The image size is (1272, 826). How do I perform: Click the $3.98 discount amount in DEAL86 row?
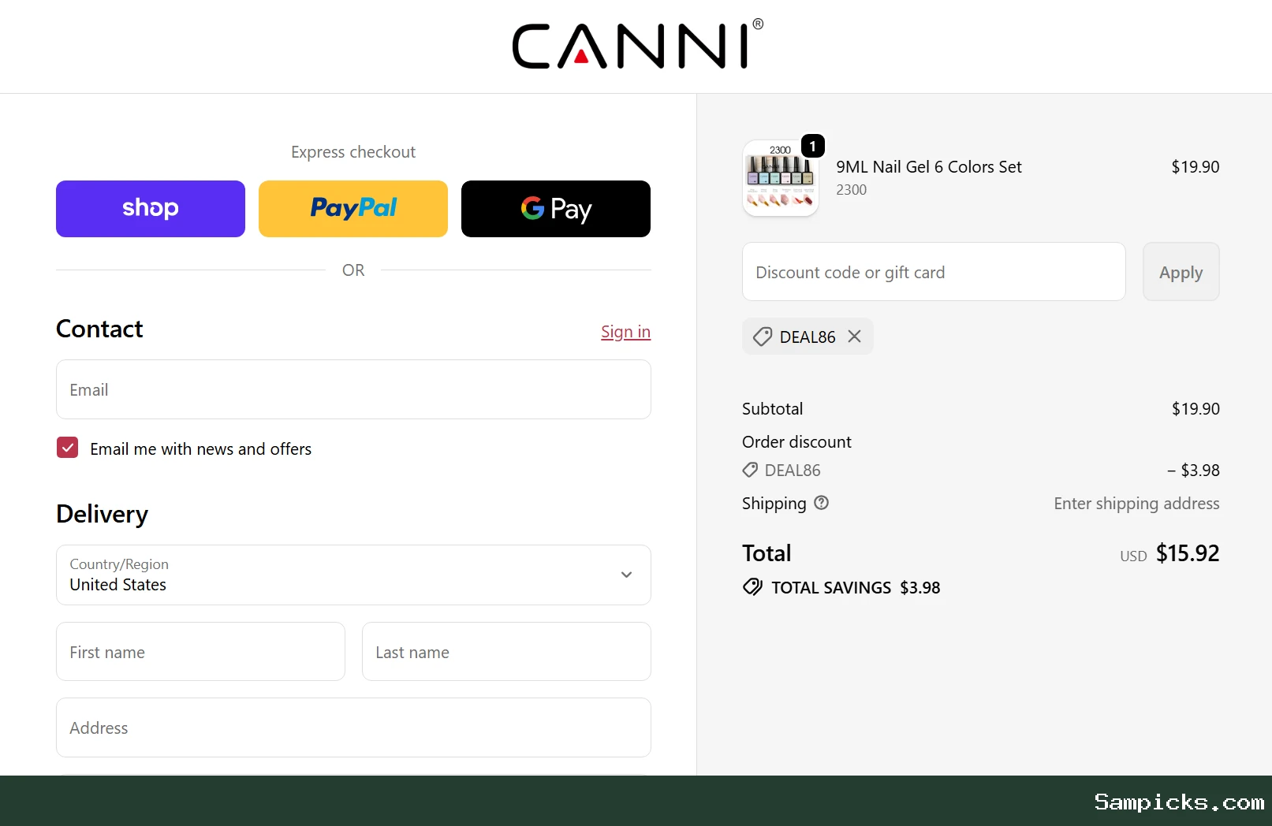(1193, 471)
